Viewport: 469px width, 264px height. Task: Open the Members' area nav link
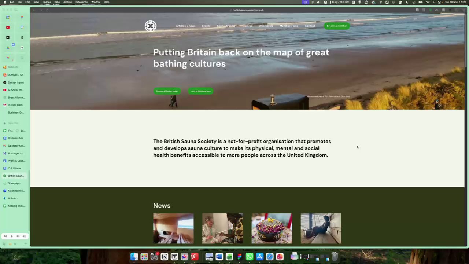pyautogui.click(x=289, y=26)
